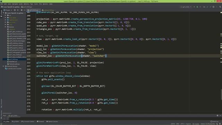
Task: Click the text 'projection' variable on line 209
Action: [x=43, y=19]
